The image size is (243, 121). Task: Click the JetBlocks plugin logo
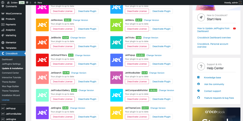42,42
